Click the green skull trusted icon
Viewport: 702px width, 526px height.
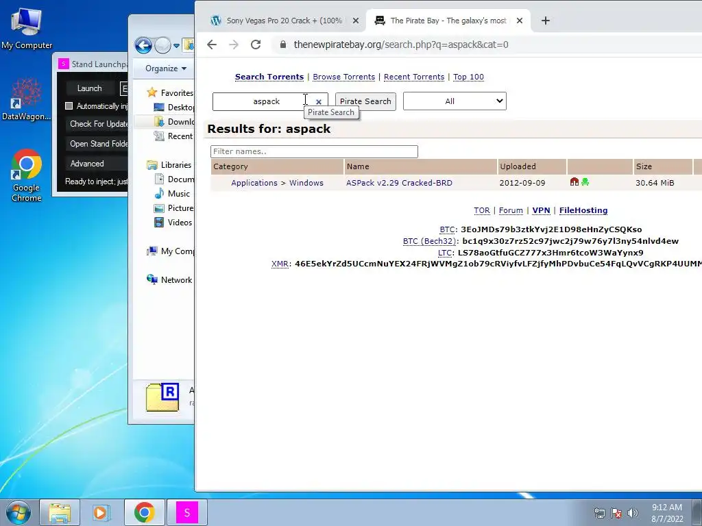click(x=585, y=181)
